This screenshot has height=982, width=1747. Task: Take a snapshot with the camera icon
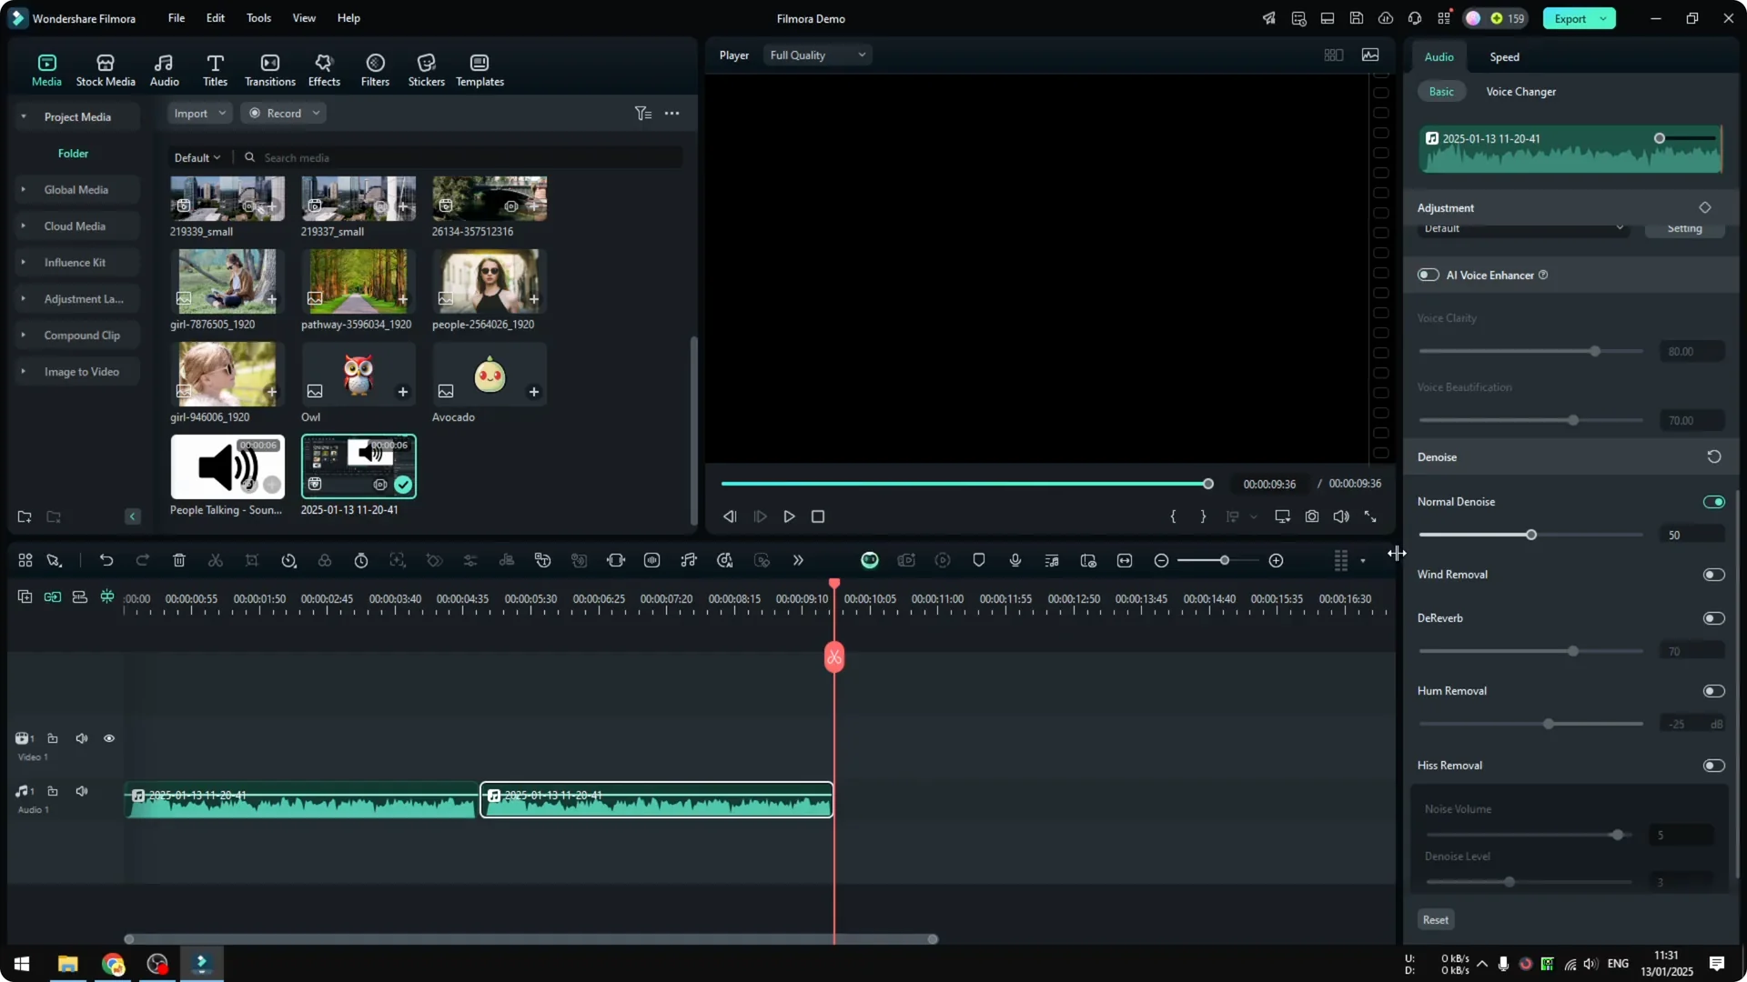coord(1312,516)
